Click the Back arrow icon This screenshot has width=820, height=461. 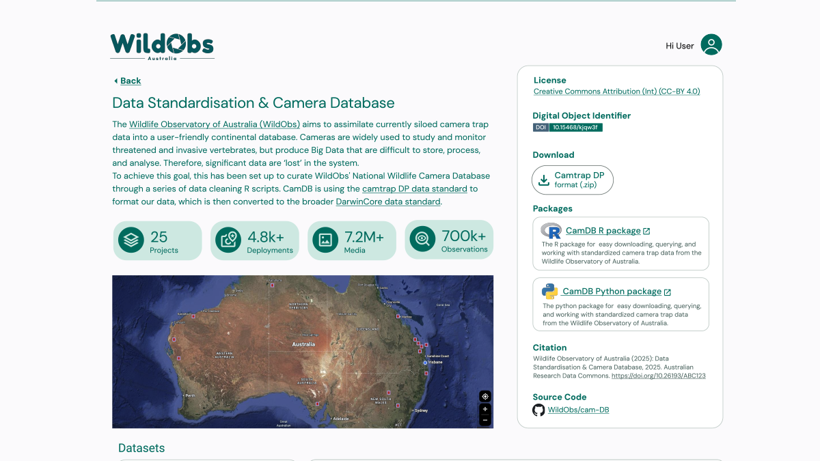click(116, 81)
